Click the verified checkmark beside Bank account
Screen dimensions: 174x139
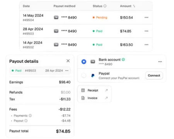coord(123,59)
